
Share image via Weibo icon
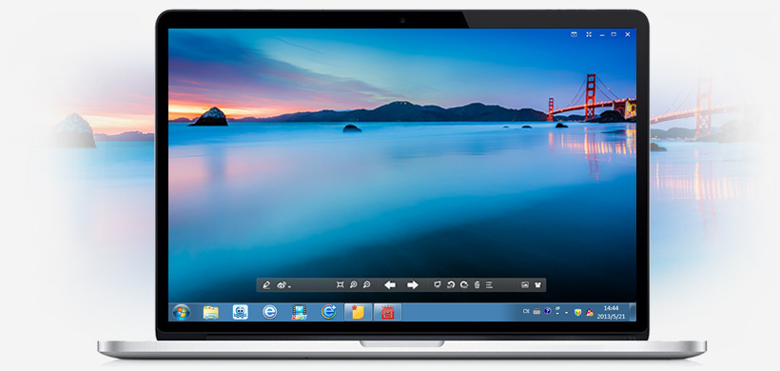(x=281, y=285)
